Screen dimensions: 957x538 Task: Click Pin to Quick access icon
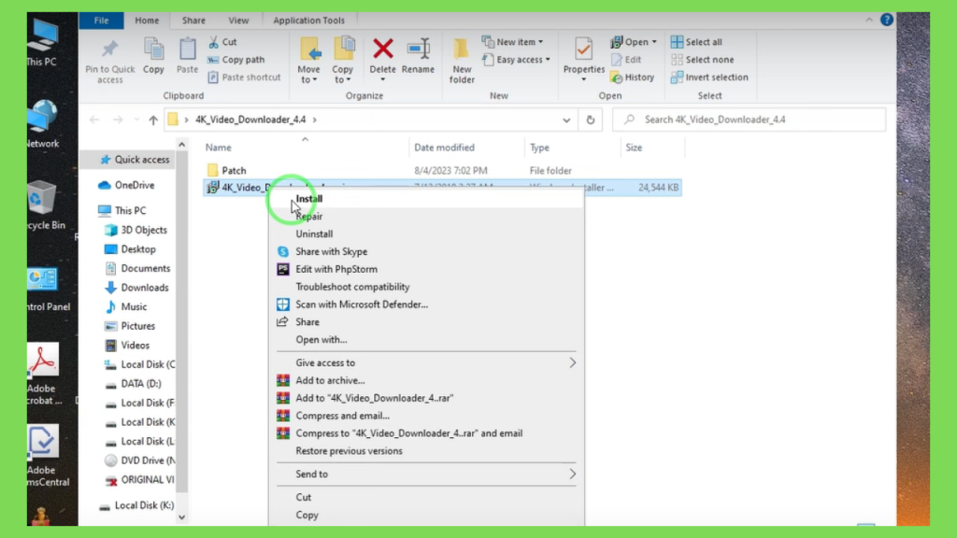click(x=110, y=50)
